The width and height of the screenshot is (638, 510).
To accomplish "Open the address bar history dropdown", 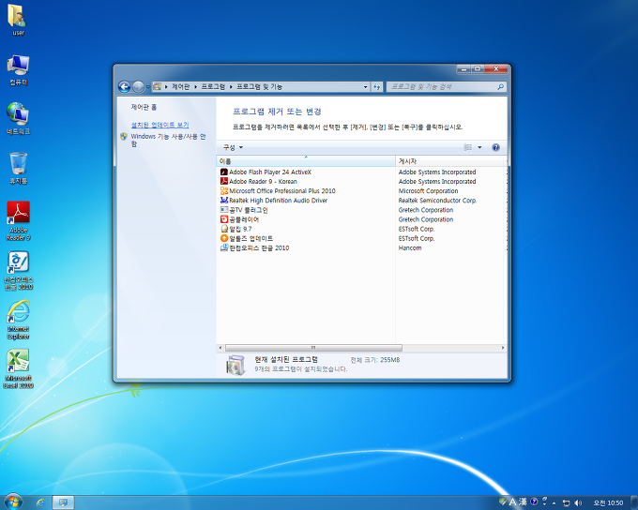I will (x=365, y=86).
